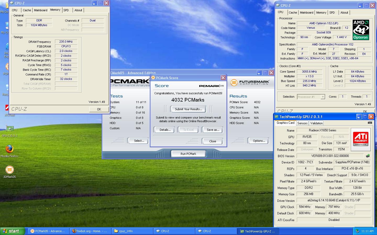Click the GPU-Z screenshot camera icon

[370, 122]
